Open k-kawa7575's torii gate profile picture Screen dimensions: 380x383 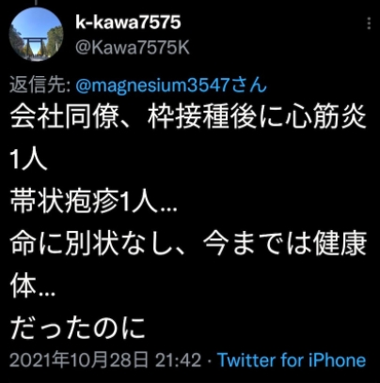[x=37, y=35]
